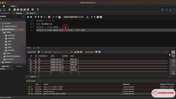Click the delete selected rows icon
Viewport: 176px width, 99px height.
[81, 52]
